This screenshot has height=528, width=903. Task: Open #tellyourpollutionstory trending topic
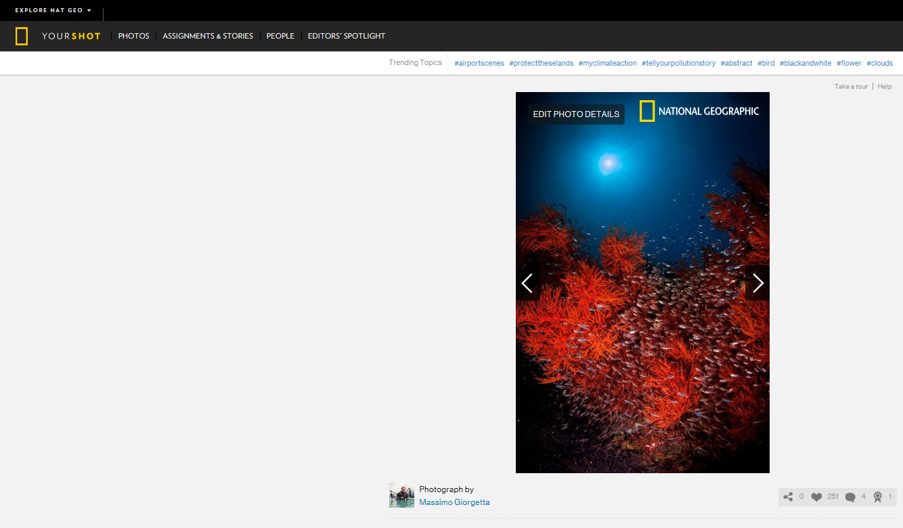coord(678,63)
